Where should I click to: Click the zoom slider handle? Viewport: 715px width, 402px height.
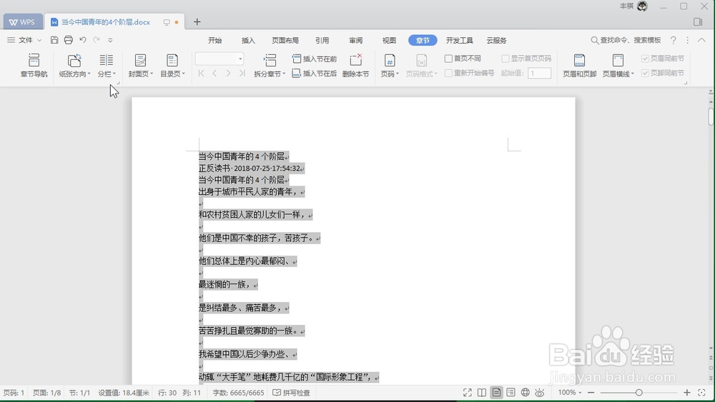click(x=638, y=393)
